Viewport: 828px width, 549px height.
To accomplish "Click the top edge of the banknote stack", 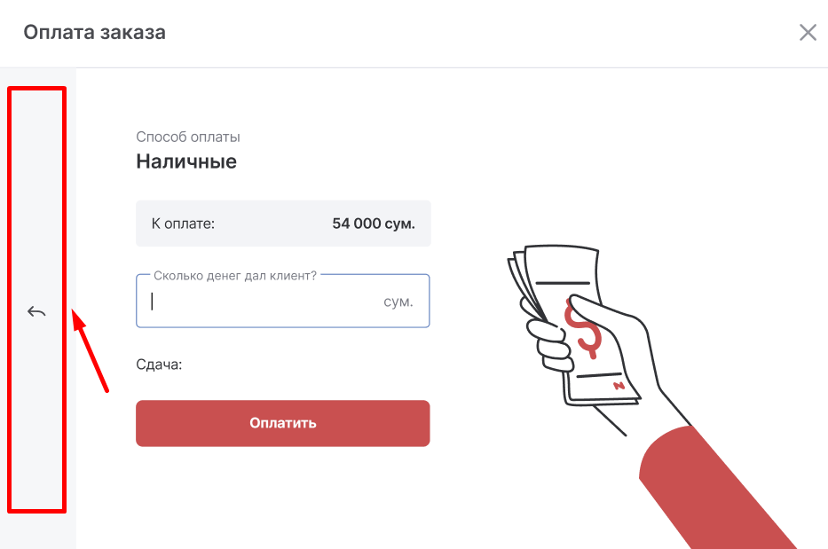I will 559,250.
